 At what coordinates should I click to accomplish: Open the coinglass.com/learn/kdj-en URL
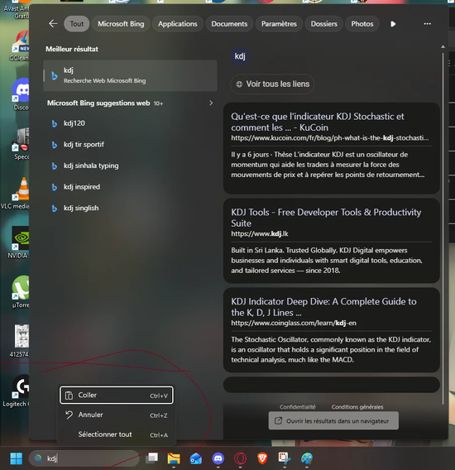294,323
